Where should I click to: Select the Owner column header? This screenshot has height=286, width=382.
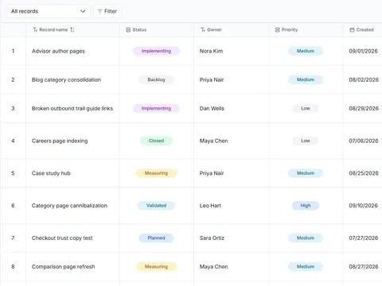(x=231, y=29)
